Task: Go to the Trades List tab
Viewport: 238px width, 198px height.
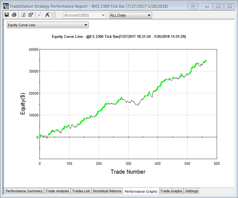Action: pyautogui.click(x=81, y=191)
